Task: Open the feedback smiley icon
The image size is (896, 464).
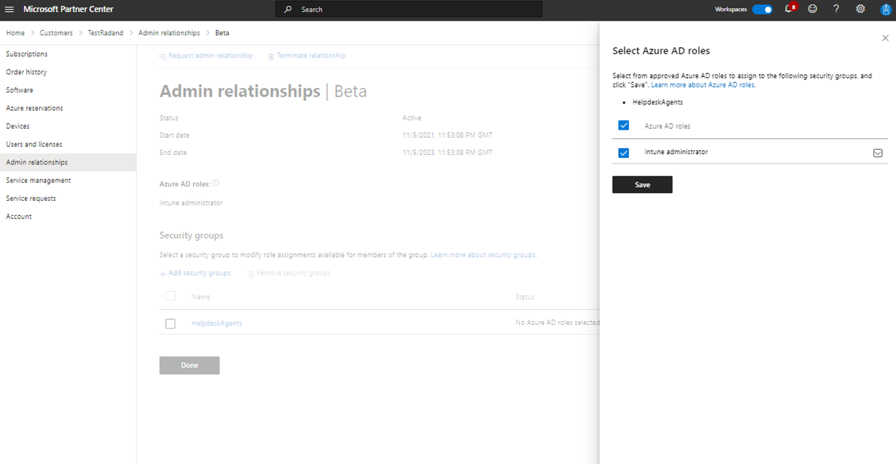Action: (813, 9)
